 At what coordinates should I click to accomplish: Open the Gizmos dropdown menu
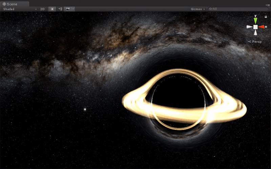(x=198, y=9)
